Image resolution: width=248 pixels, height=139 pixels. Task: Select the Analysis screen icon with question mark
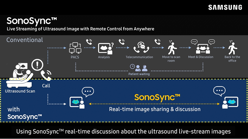tap(105, 48)
